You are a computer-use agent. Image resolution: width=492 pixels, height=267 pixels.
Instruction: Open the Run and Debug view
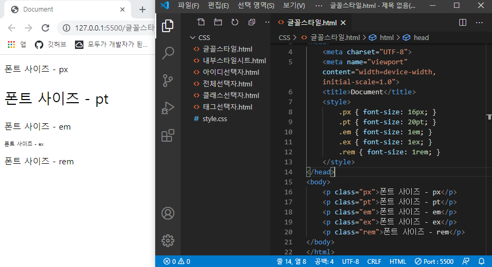point(168,108)
